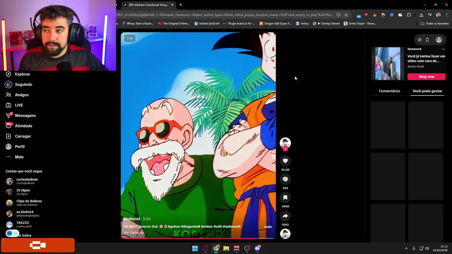Open Atividade notifications
This screenshot has width=452, height=254.
[x=19, y=126]
